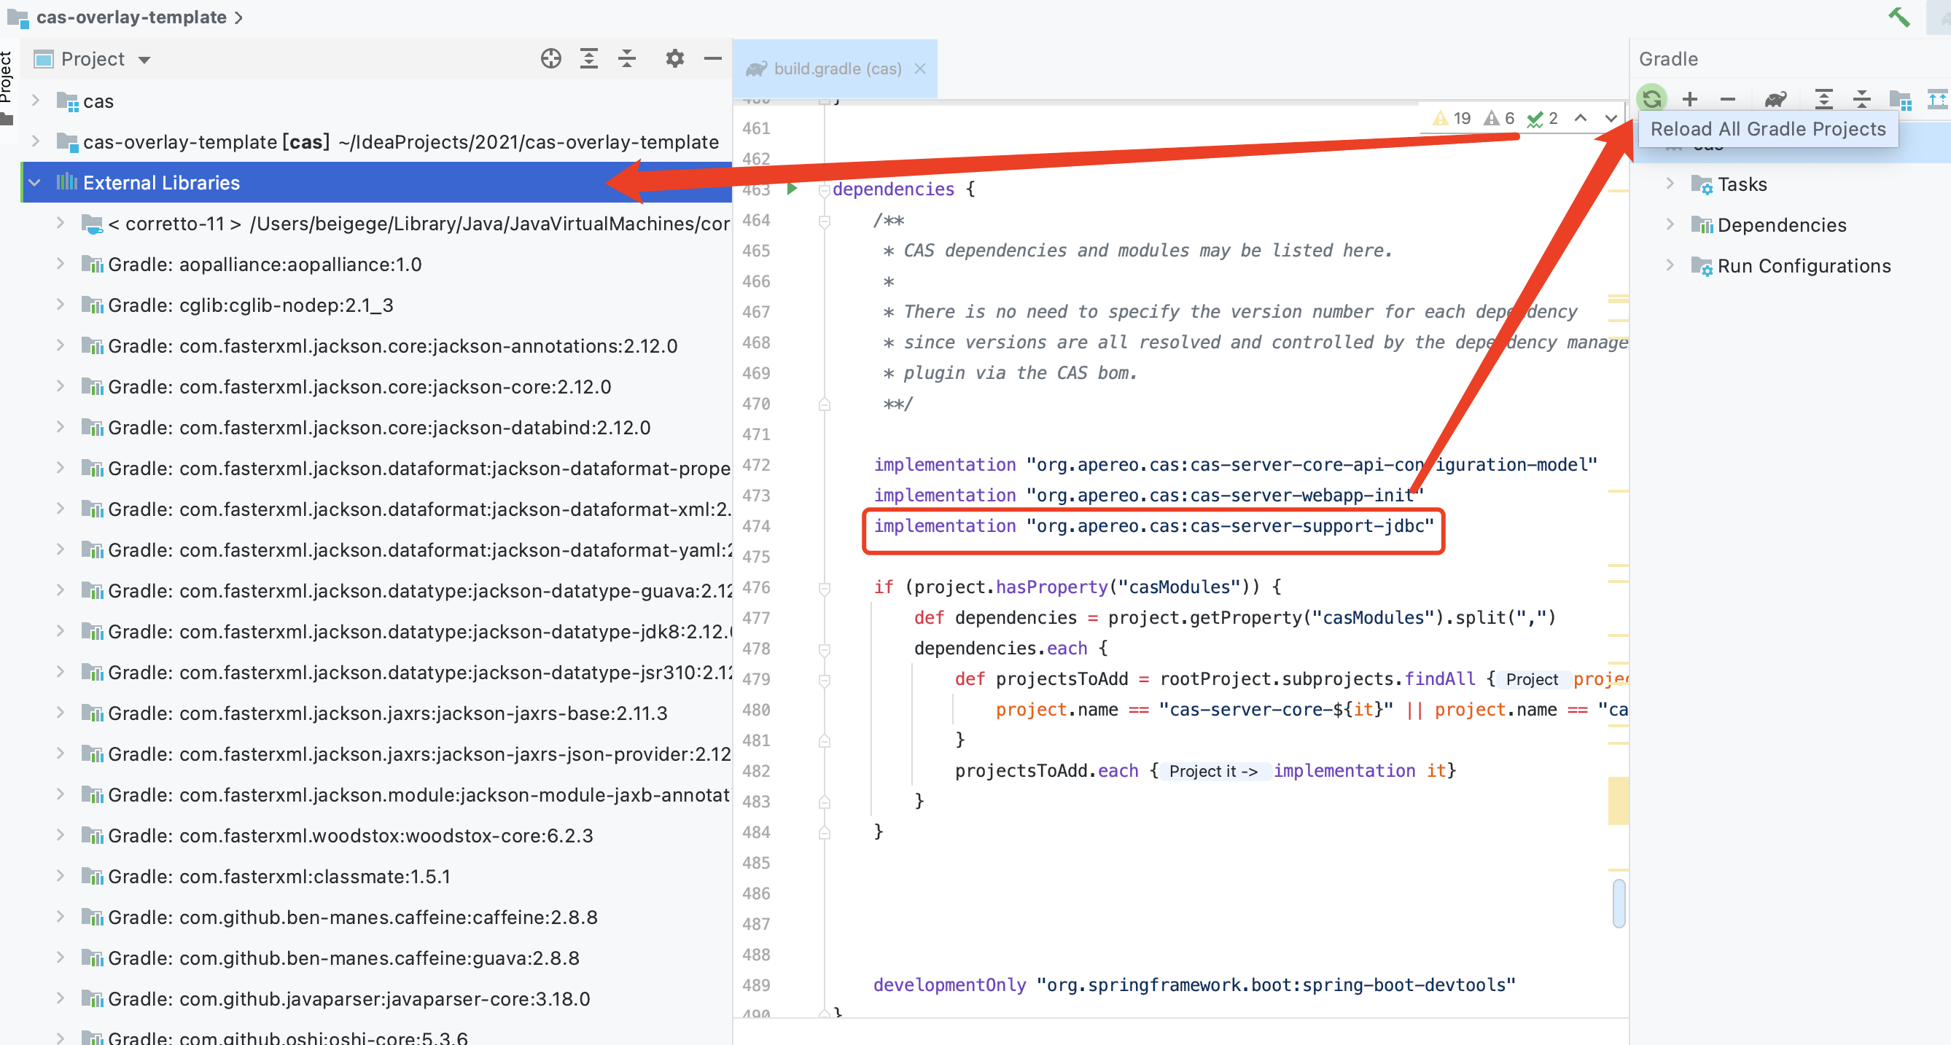Click the Gradle elephant execute task icon
The image size is (1951, 1045).
tap(1775, 98)
